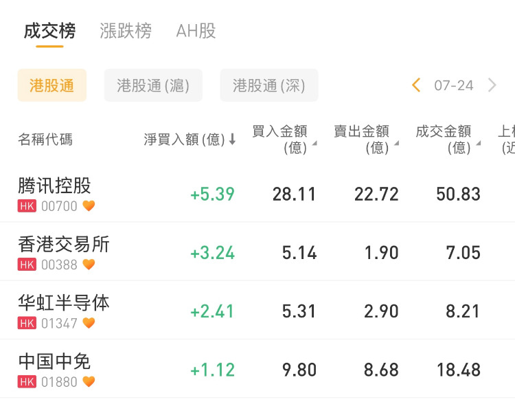Click buy amount 5.31
The width and height of the screenshot is (515, 402).
[299, 311]
